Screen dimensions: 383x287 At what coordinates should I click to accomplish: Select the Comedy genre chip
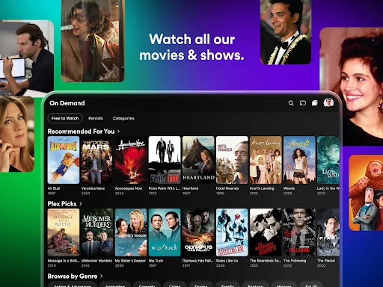pyautogui.click(x=147, y=285)
